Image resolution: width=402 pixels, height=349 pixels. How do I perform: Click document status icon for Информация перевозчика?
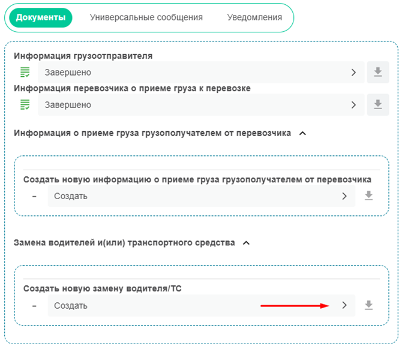[x=25, y=105]
